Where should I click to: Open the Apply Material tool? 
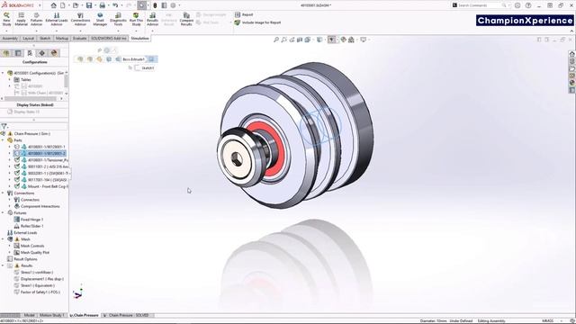click(22, 19)
